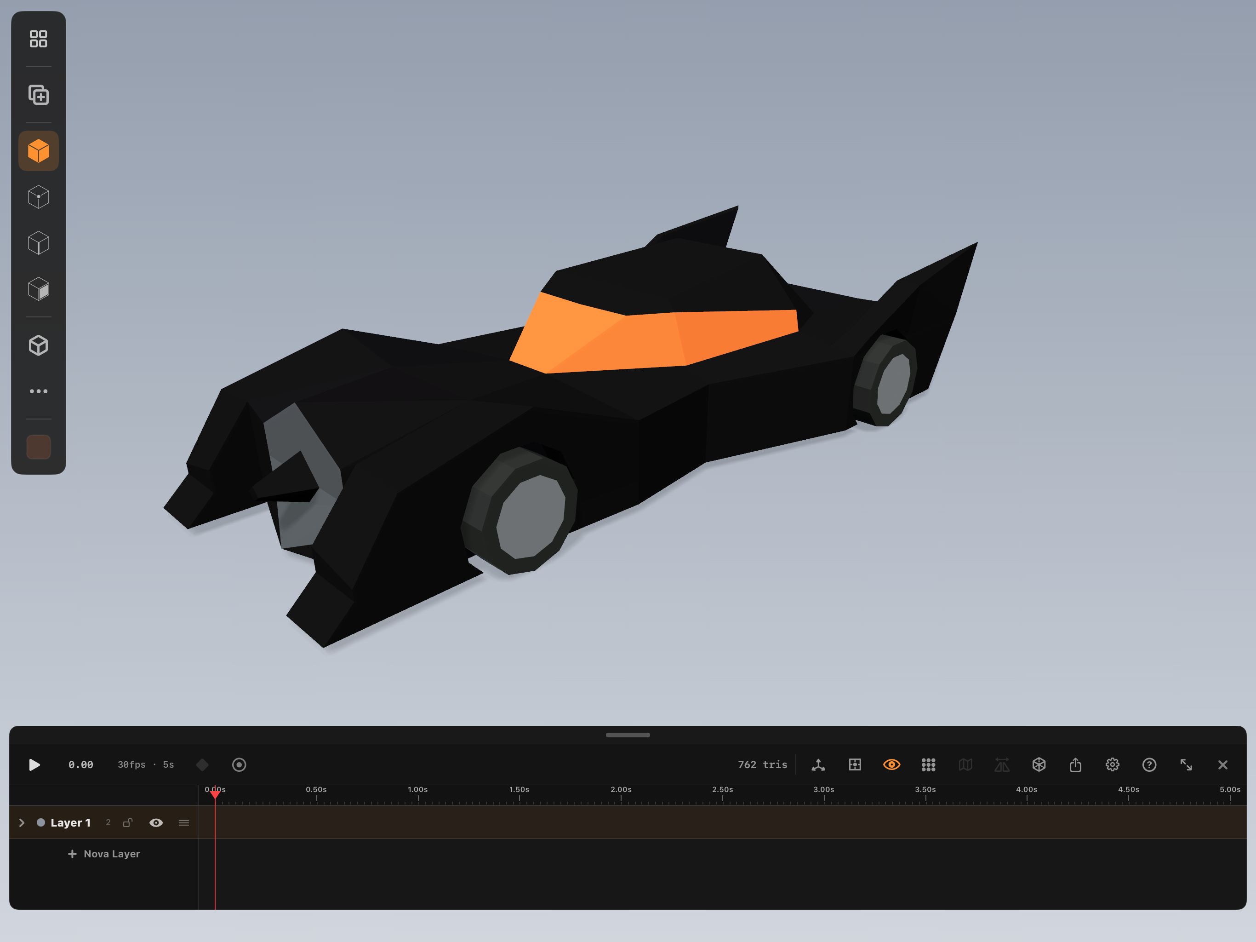Viewport: 1256px width, 942px height.
Task: Toggle the orange eye view option
Action: tap(891, 765)
